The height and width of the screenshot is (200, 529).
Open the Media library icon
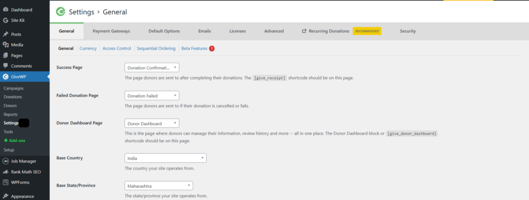click(x=5, y=45)
